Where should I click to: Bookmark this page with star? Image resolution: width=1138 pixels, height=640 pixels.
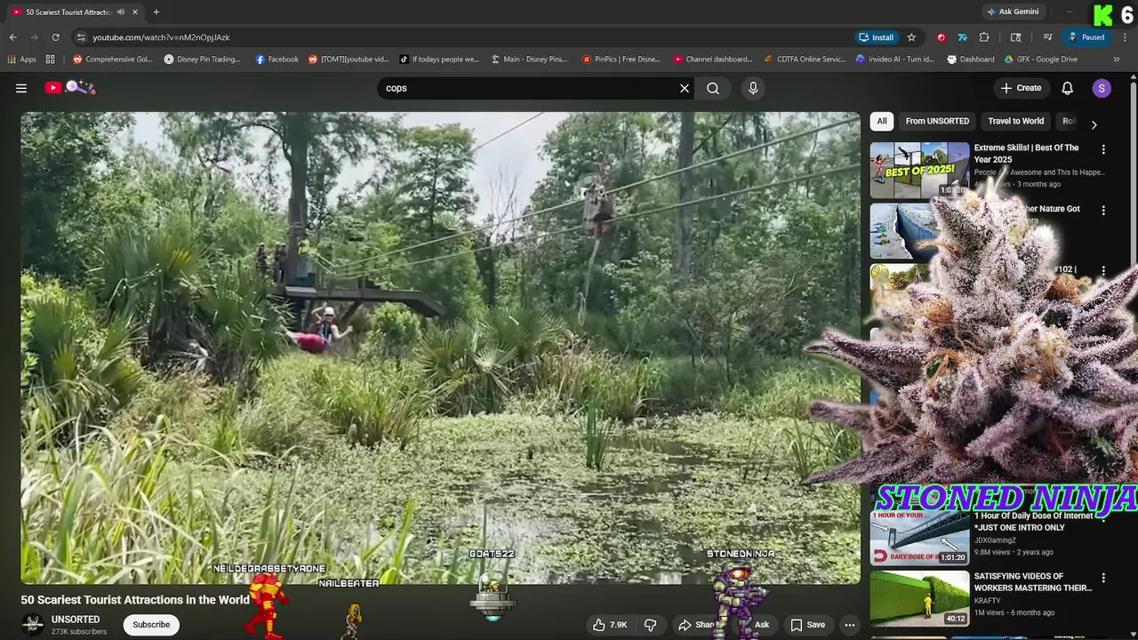click(x=911, y=37)
